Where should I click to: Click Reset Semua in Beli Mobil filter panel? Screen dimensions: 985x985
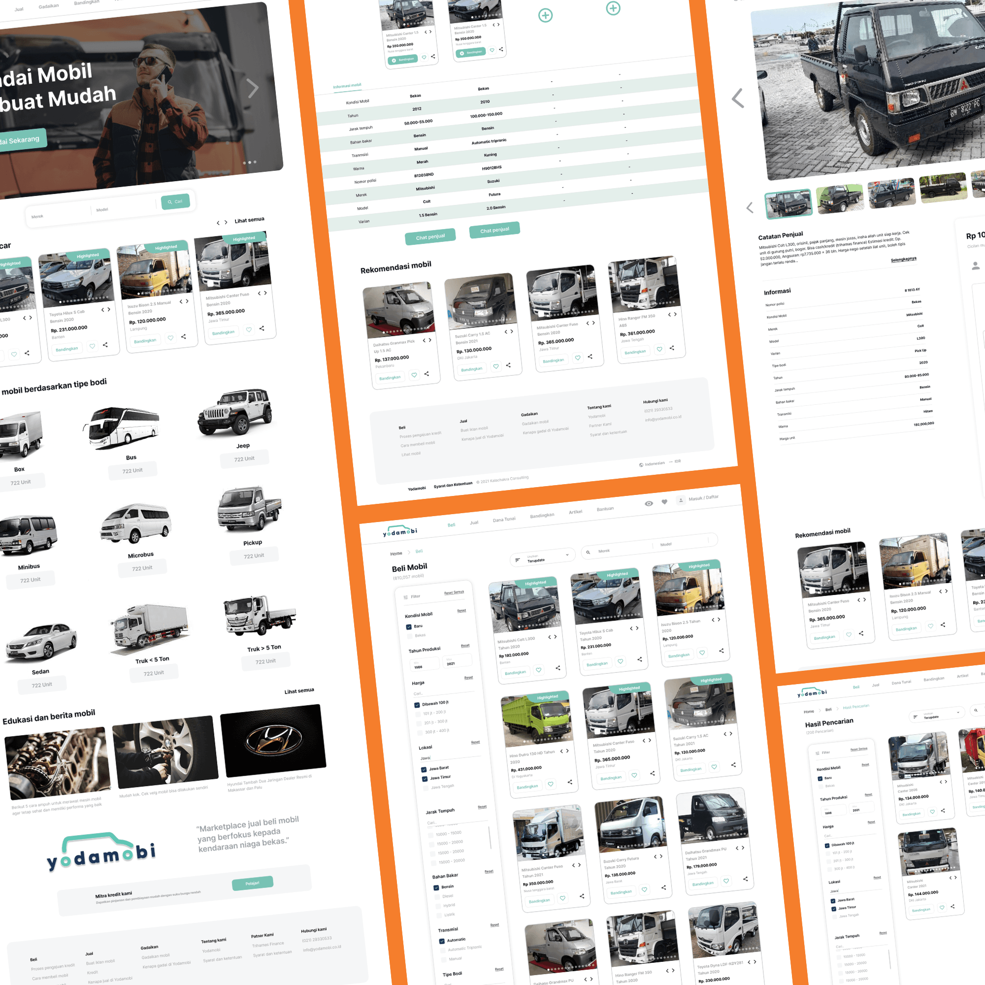tap(454, 592)
